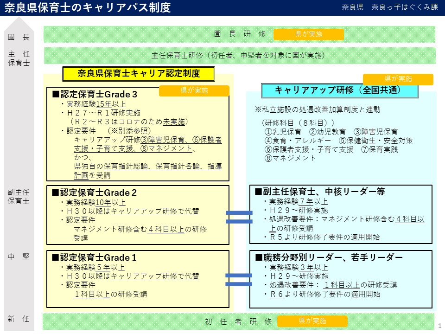
Task: Click the 県が実施 badge above キャリアアップ研修
Action: point(398,79)
